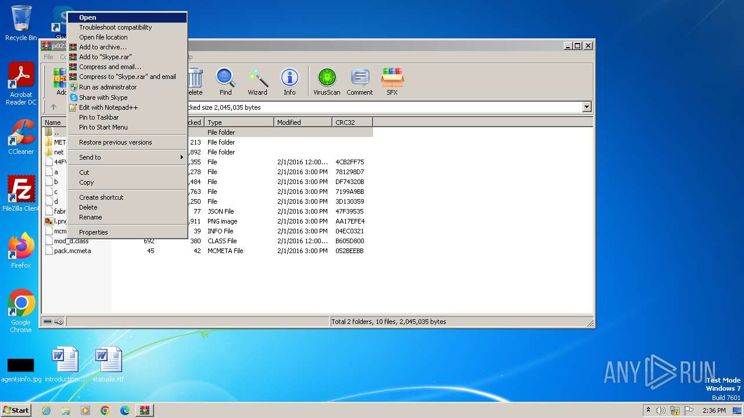Click status bar disk icon in WinRAR
The image size is (744, 418).
pos(48,322)
